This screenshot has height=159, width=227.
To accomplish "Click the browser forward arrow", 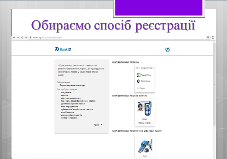I will coord(18,38).
